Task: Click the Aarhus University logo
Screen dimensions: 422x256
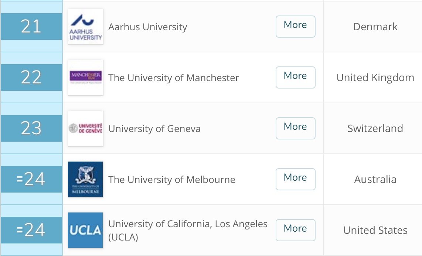Action: point(85,27)
